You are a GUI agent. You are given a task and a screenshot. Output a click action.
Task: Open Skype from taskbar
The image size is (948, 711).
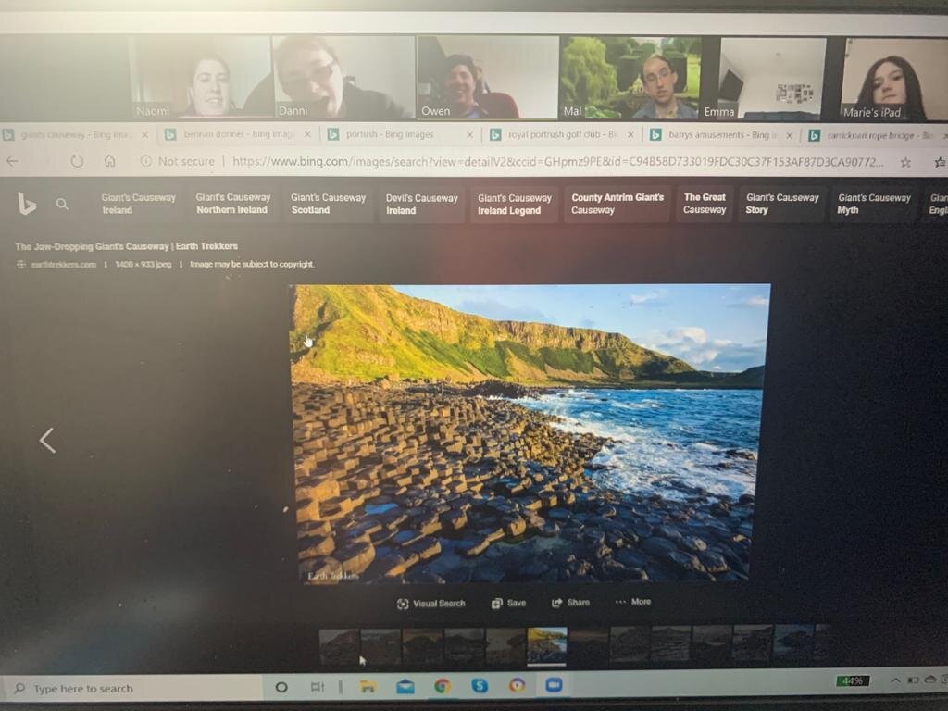[x=480, y=685]
